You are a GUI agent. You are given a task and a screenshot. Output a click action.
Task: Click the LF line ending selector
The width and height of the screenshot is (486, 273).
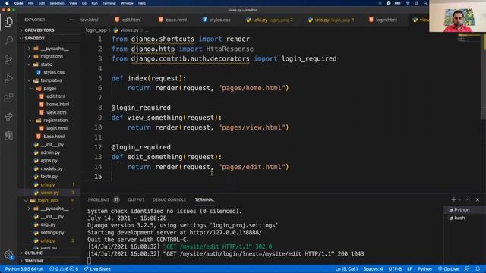click(x=409, y=269)
